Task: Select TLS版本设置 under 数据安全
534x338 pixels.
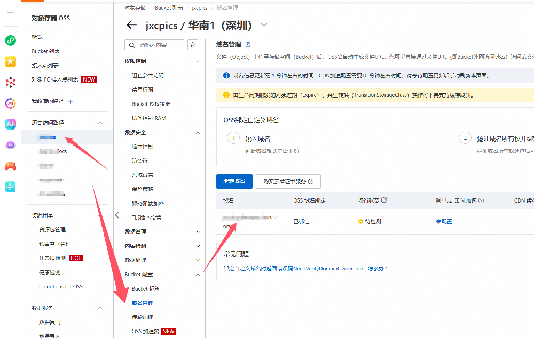Action: click(146, 218)
